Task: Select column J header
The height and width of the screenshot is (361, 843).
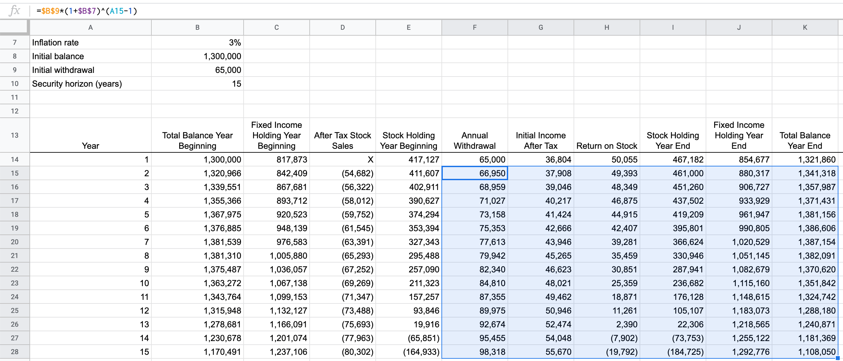Action: pos(739,27)
